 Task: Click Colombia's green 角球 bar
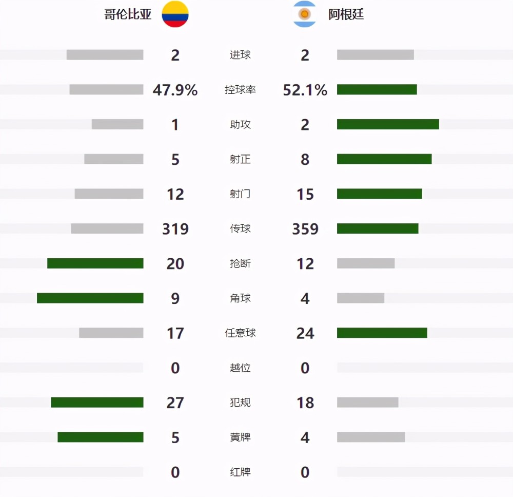90,298
